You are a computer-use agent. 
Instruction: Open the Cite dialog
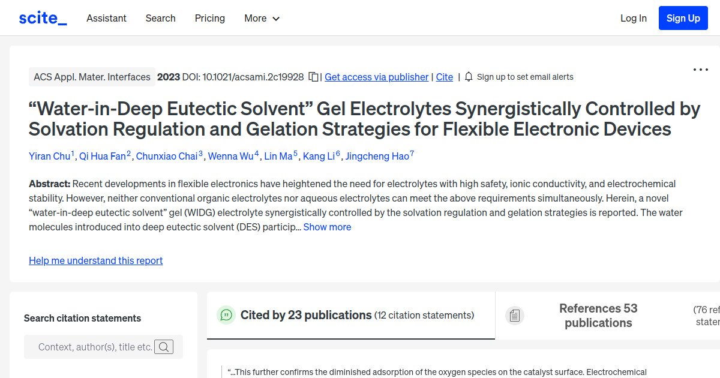coord(444,77)
